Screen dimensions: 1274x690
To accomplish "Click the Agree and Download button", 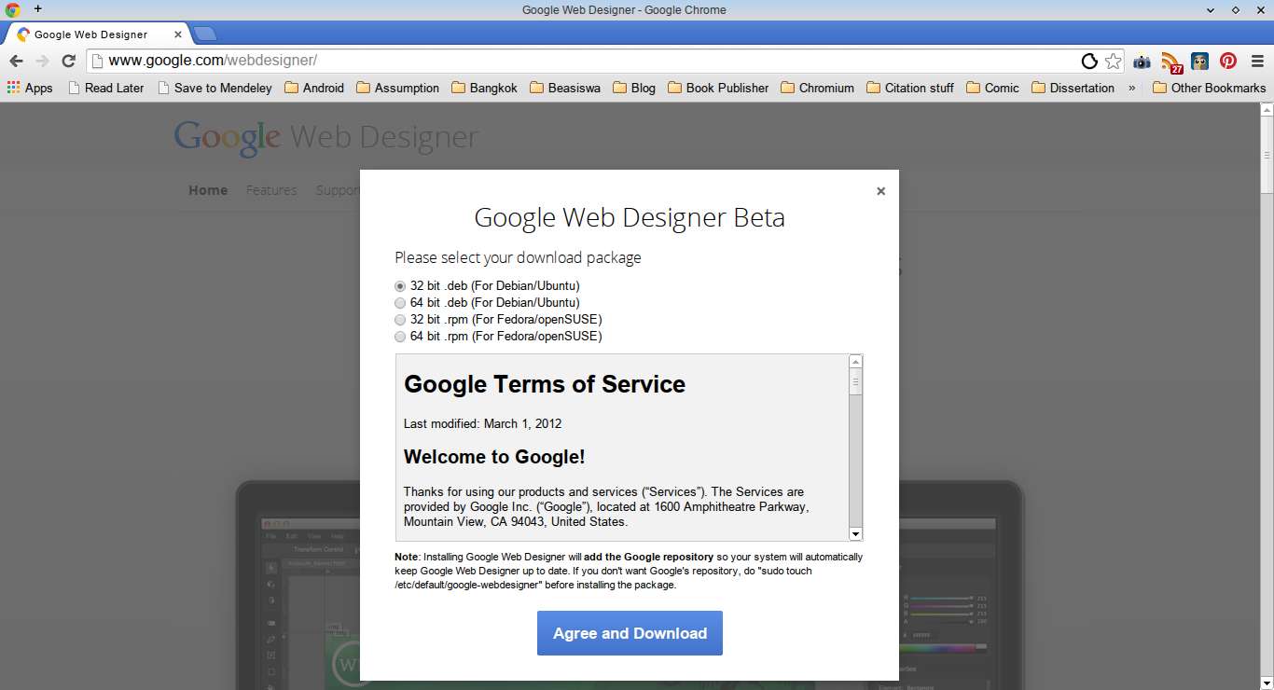I will [x=630, y=633].
